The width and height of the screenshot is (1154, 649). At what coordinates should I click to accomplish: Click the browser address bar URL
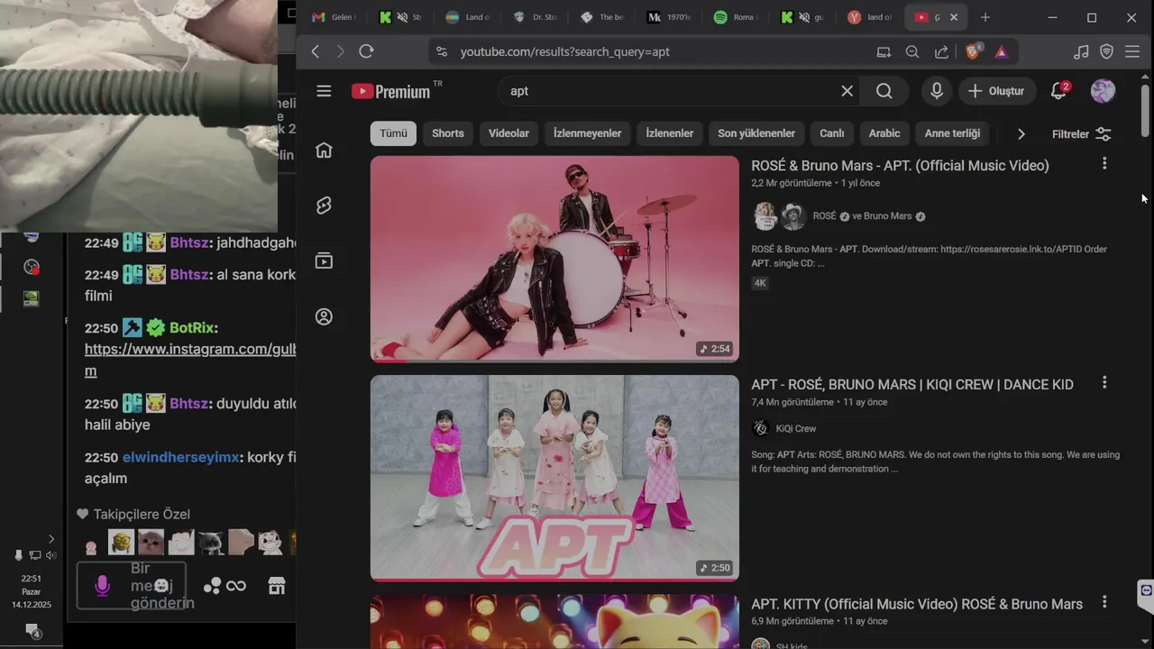pos(565,51)
